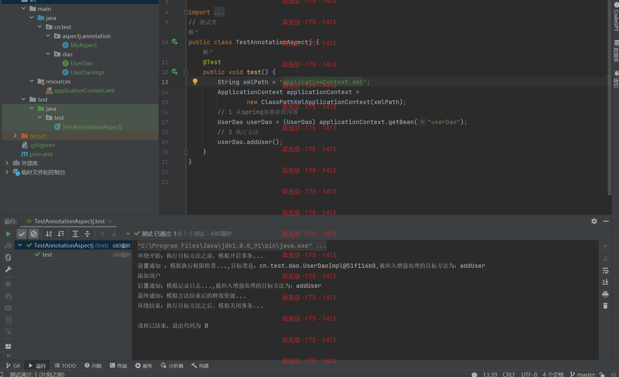619x377 pixels.
Task: Close the TestAnnotationAspectj.test run tab
Action: [110, 221]
